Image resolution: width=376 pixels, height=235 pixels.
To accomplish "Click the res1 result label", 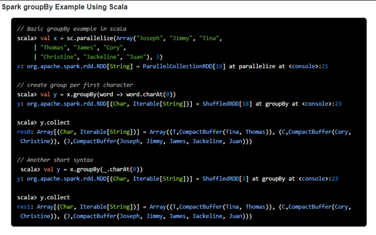I will click(25, 207).
